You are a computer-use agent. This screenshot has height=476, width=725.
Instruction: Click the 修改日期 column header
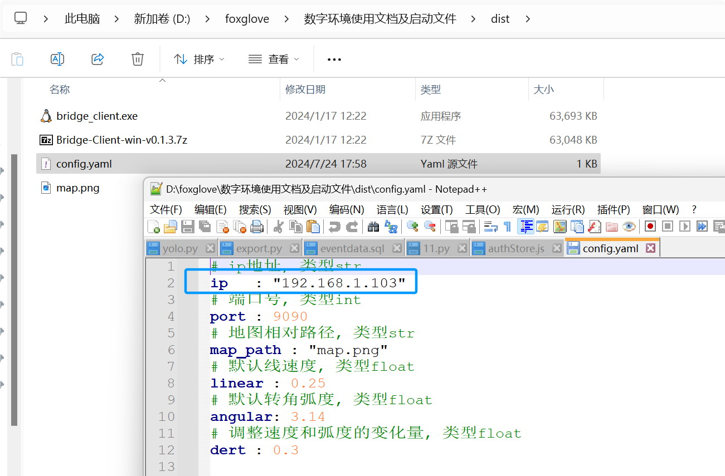coord(305,89)
